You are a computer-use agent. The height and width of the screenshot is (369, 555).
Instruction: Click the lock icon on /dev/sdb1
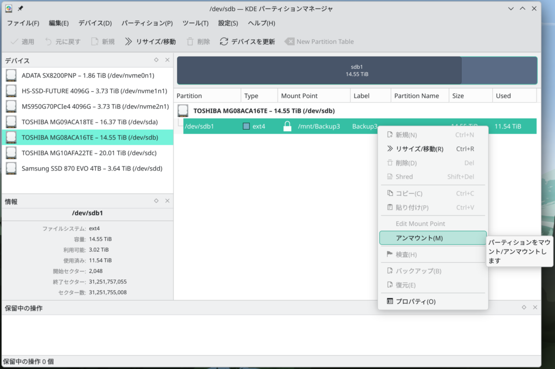(x=287, y=126)
